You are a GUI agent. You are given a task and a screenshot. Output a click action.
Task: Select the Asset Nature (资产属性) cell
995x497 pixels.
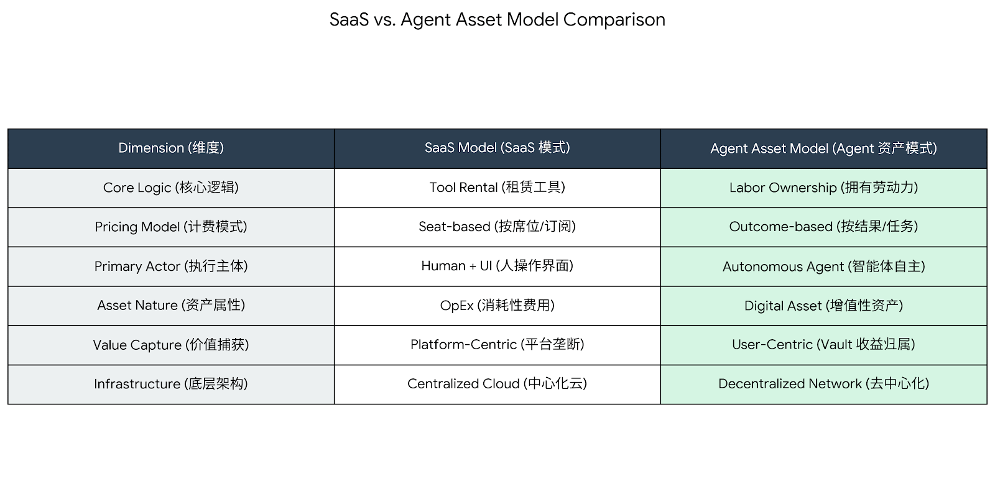click(x=171, y=306)
